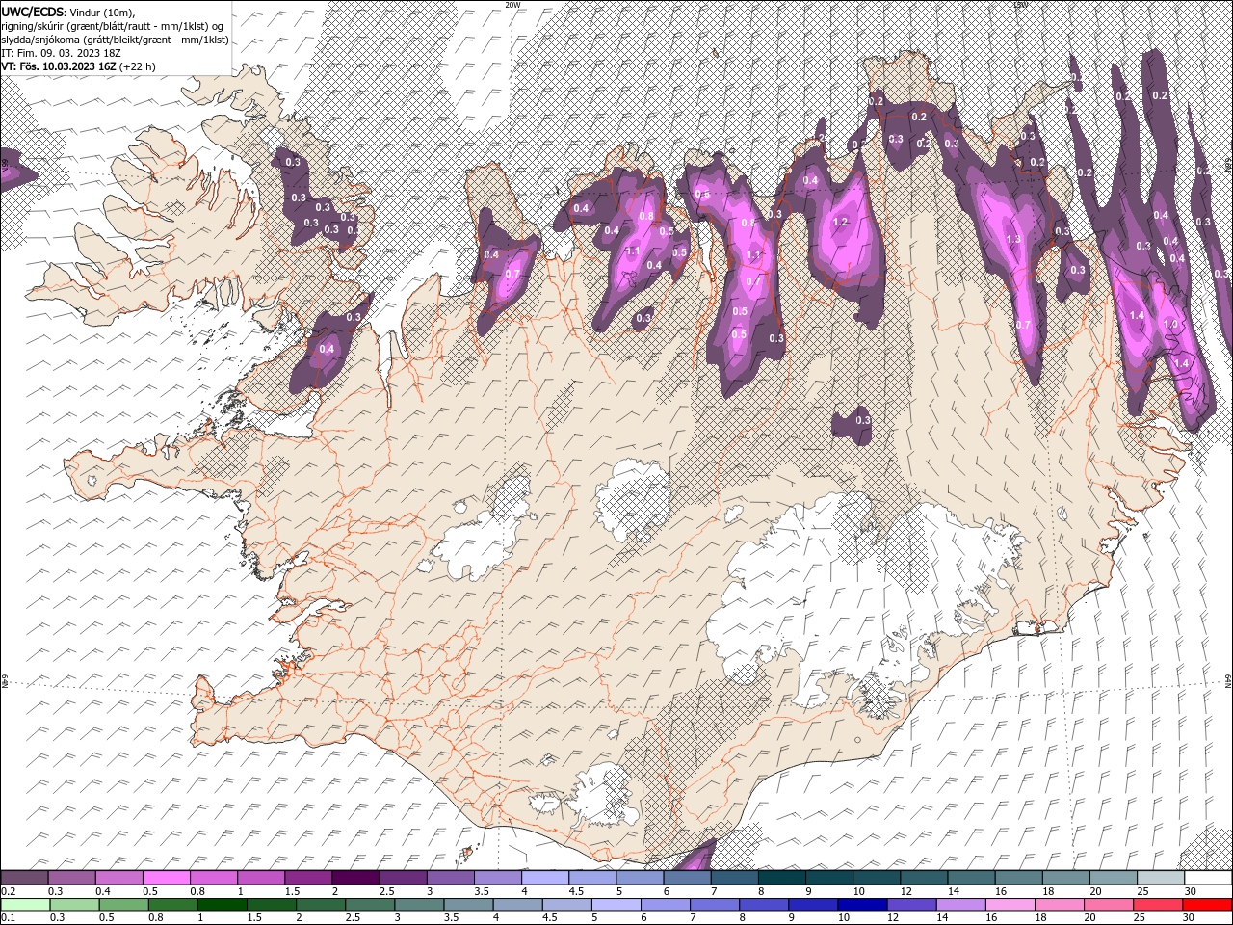
Task: Click the "VT: Fös. 10.03.2023 16Z" valid time line
Action: [60, 66]
